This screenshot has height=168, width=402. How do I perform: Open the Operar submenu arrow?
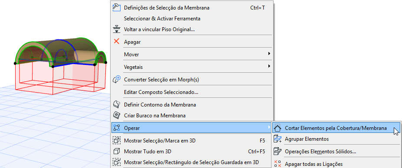tap(269, 127)
